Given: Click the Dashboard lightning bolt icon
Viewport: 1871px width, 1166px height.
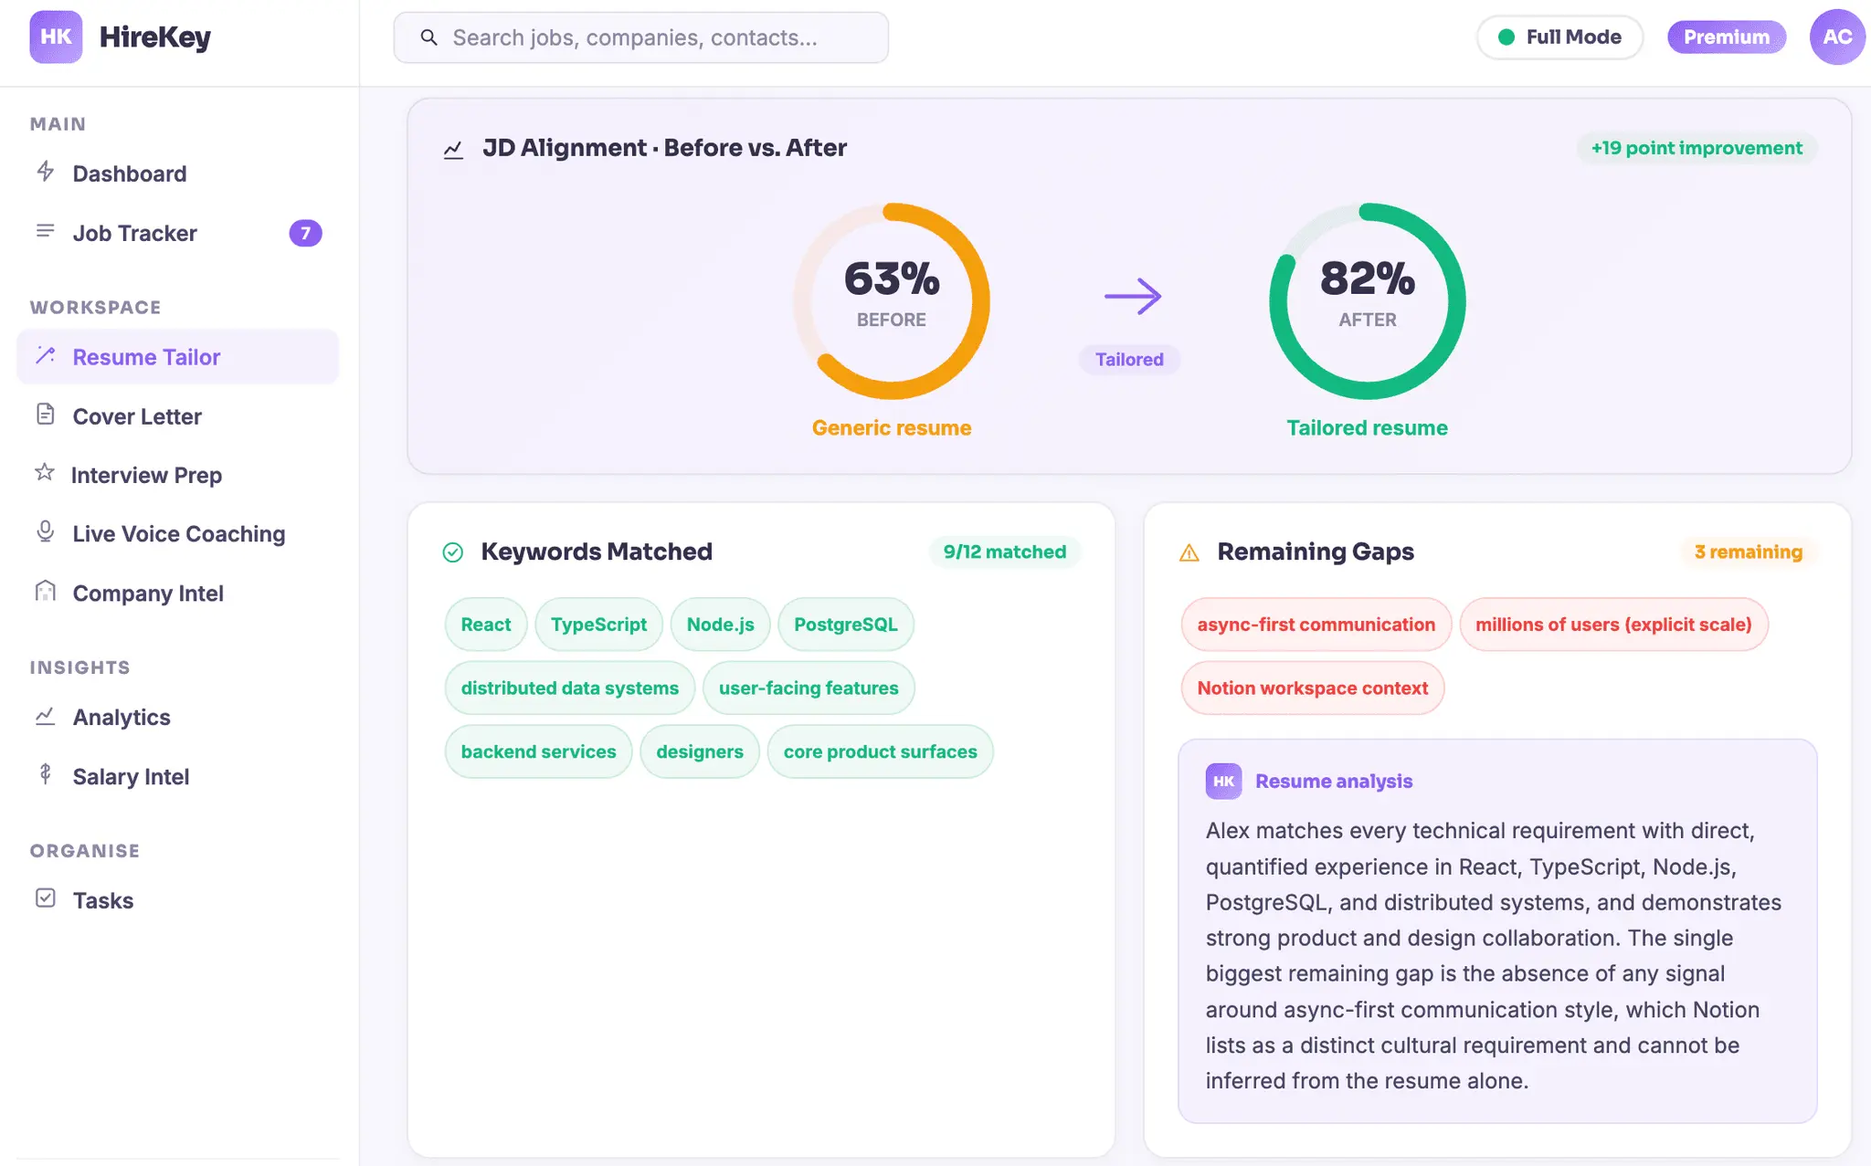Looking at the screenshot, I should (x=45, y=172).
